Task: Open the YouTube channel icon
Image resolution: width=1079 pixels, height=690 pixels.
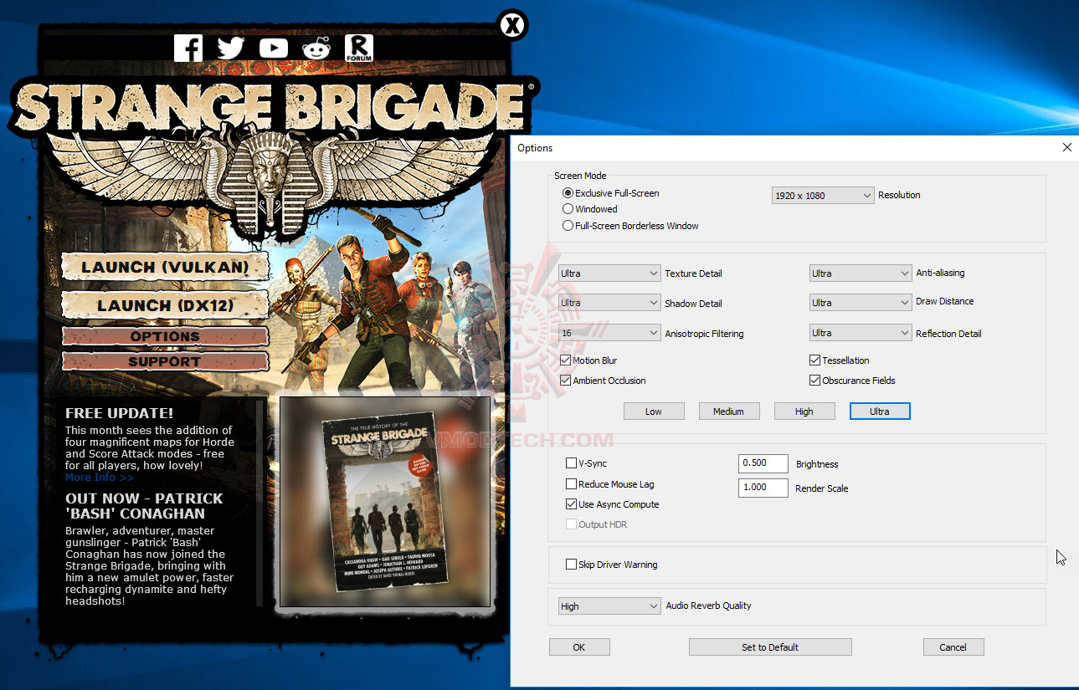Action: point(274,48)
